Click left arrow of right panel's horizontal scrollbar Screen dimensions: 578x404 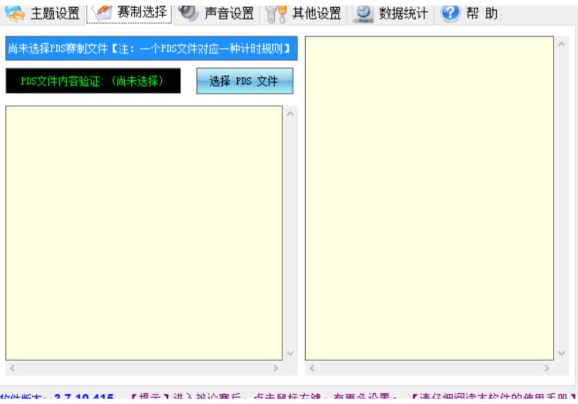point(312,368)
